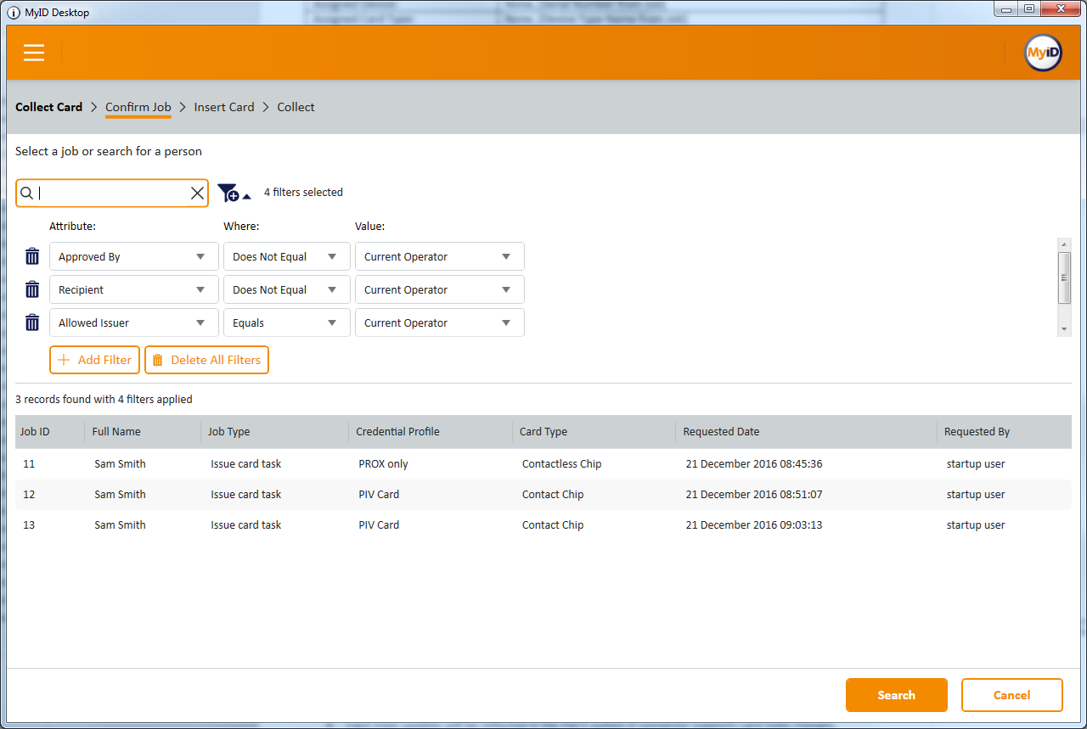
Task: Clear search text with the X icon
Action: coord(197,193)
